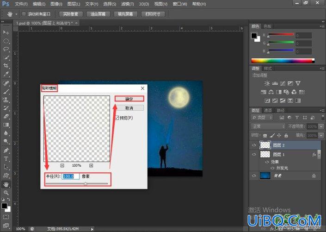Select the Dodge tool
Viewport: 326px width, 232px height.
click(6, 141)
